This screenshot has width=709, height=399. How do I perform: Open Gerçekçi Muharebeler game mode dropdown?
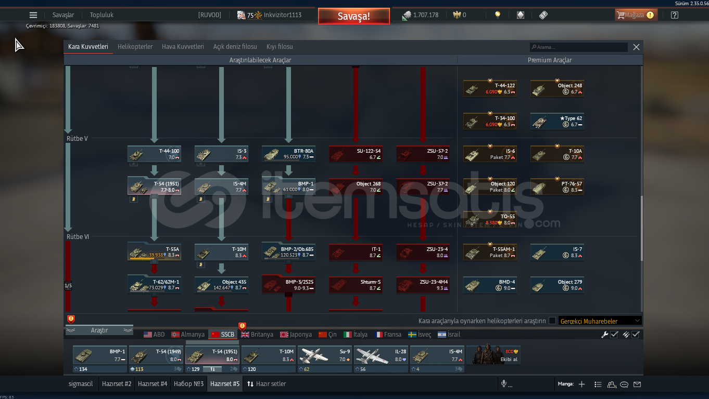coord(600,321)
